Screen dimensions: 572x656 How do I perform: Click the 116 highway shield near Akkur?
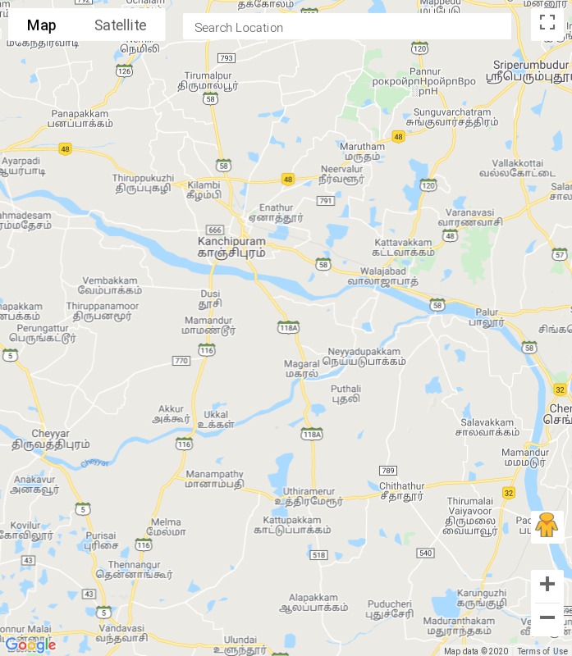tap(185, 444)
